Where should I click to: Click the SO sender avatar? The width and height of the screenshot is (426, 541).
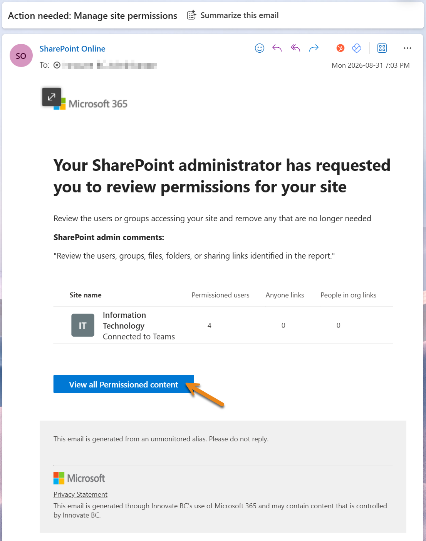21,55
